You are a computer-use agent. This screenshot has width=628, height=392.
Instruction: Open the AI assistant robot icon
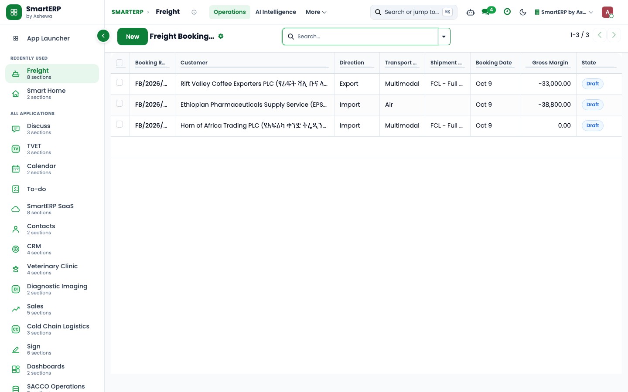471,12
